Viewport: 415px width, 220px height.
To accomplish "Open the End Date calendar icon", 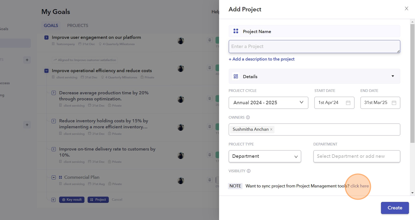I will pos(394,103).
